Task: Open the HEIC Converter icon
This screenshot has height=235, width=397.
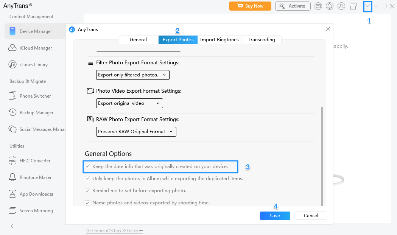Action: [12, 160]
